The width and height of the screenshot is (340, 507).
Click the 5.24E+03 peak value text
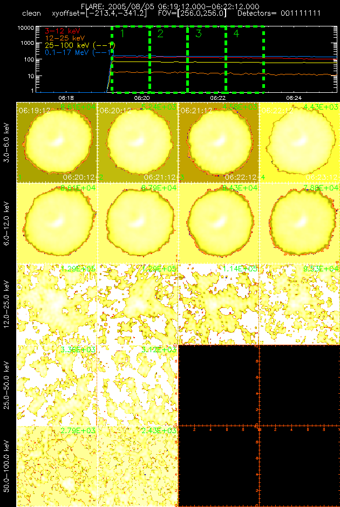tap(159, 107)
